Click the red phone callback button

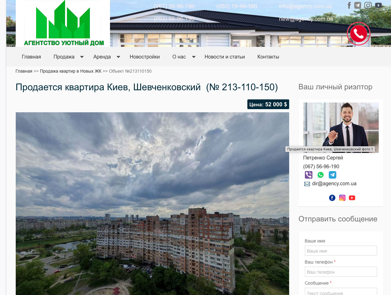[359, 34]
